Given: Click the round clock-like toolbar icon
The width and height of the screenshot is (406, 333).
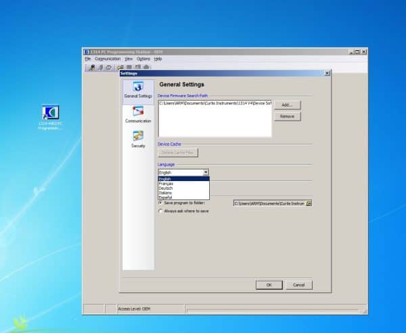Looking at the screenshot, I should pos(109,68).
